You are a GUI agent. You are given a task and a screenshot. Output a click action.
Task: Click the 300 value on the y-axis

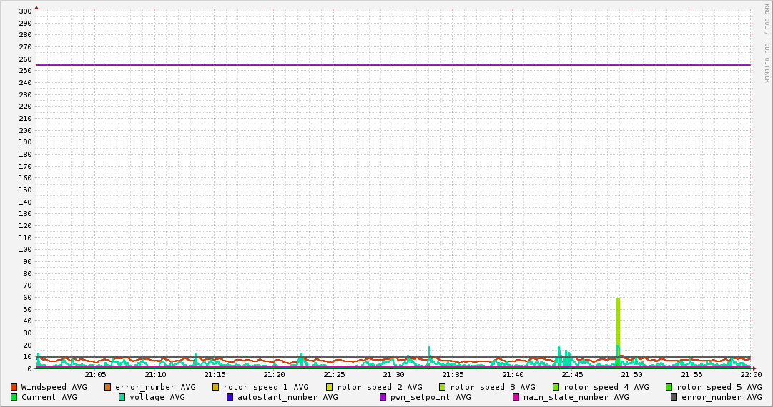tap(24, 11)
